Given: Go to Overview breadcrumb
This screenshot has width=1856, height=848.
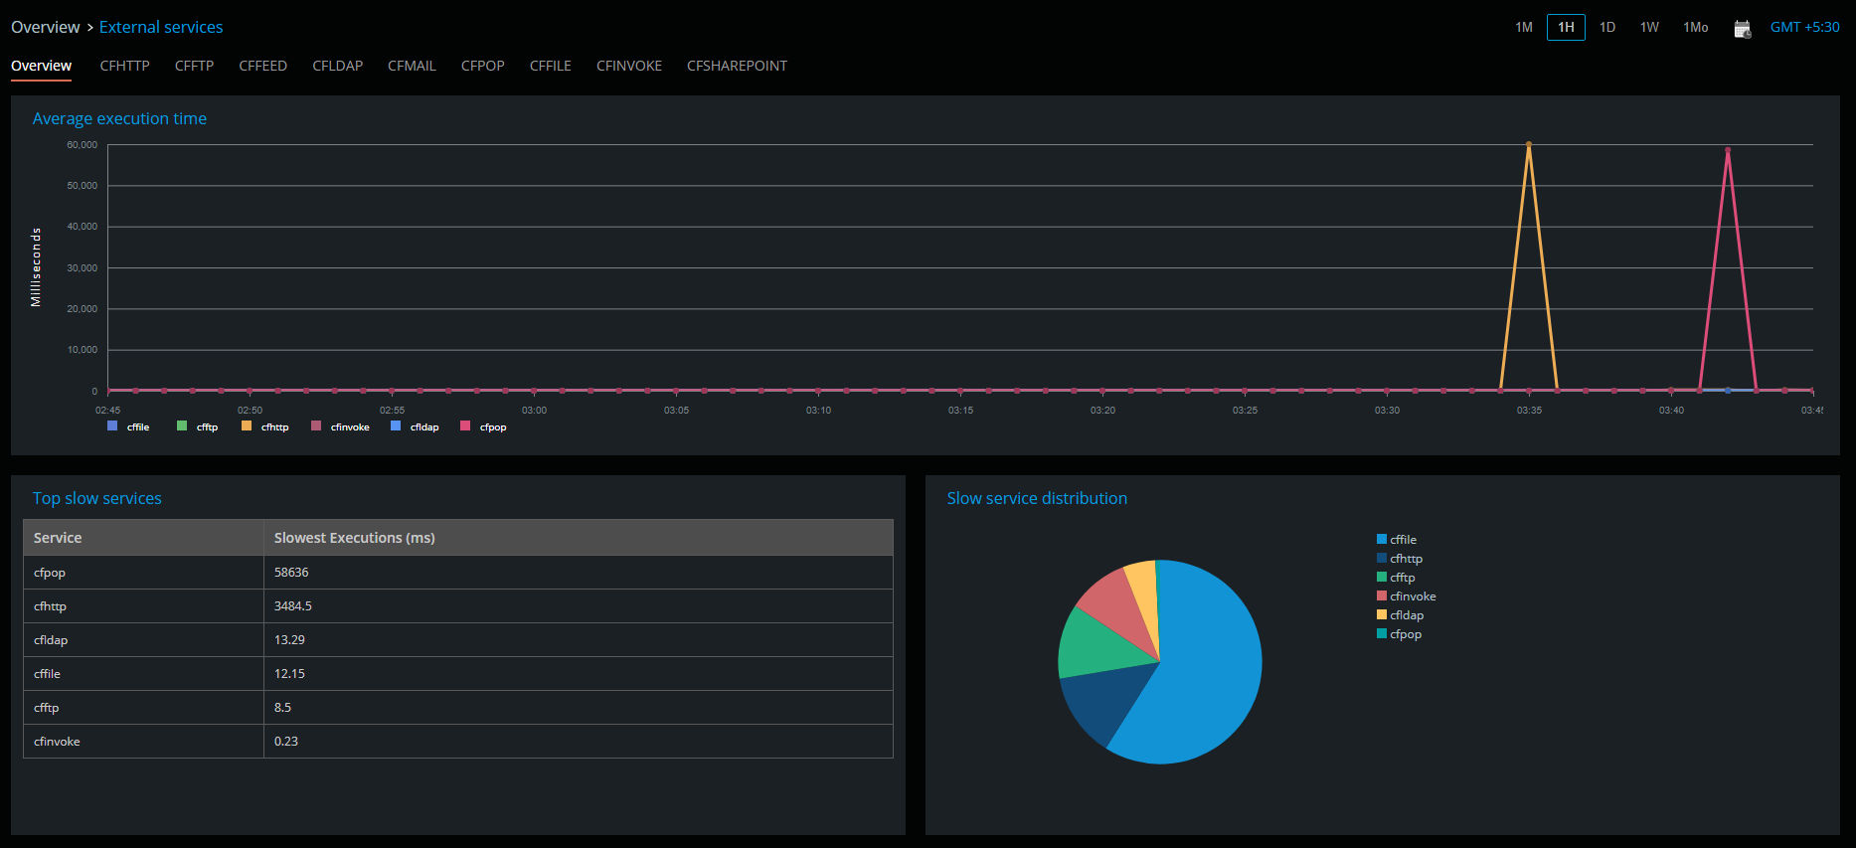Looking at the screenshot, I should point(46,27).
